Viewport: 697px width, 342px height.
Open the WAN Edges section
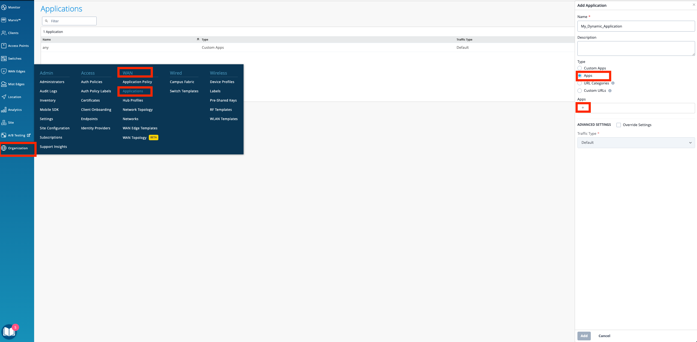point(16,71)
